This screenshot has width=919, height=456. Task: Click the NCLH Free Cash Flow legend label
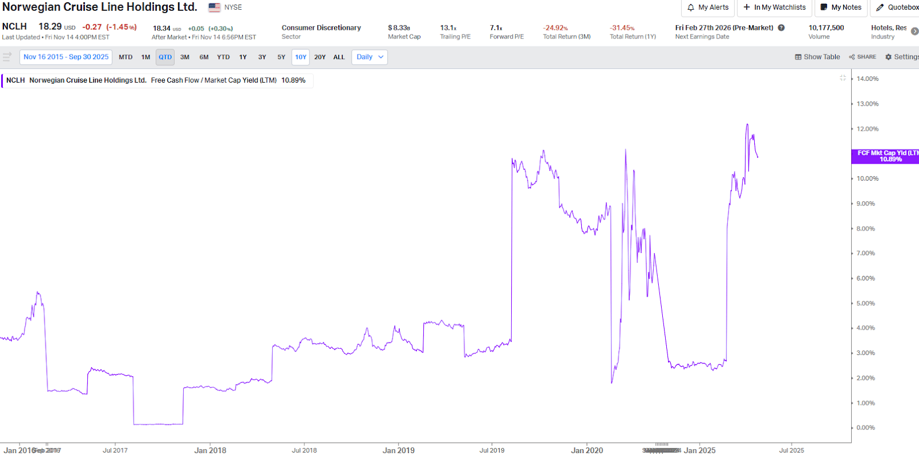click(156, 80)
